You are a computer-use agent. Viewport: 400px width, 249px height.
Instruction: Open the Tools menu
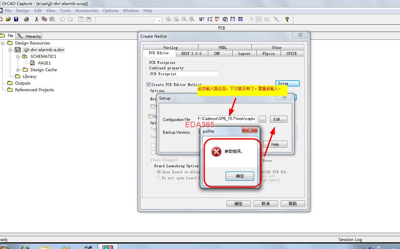point(65,11)
